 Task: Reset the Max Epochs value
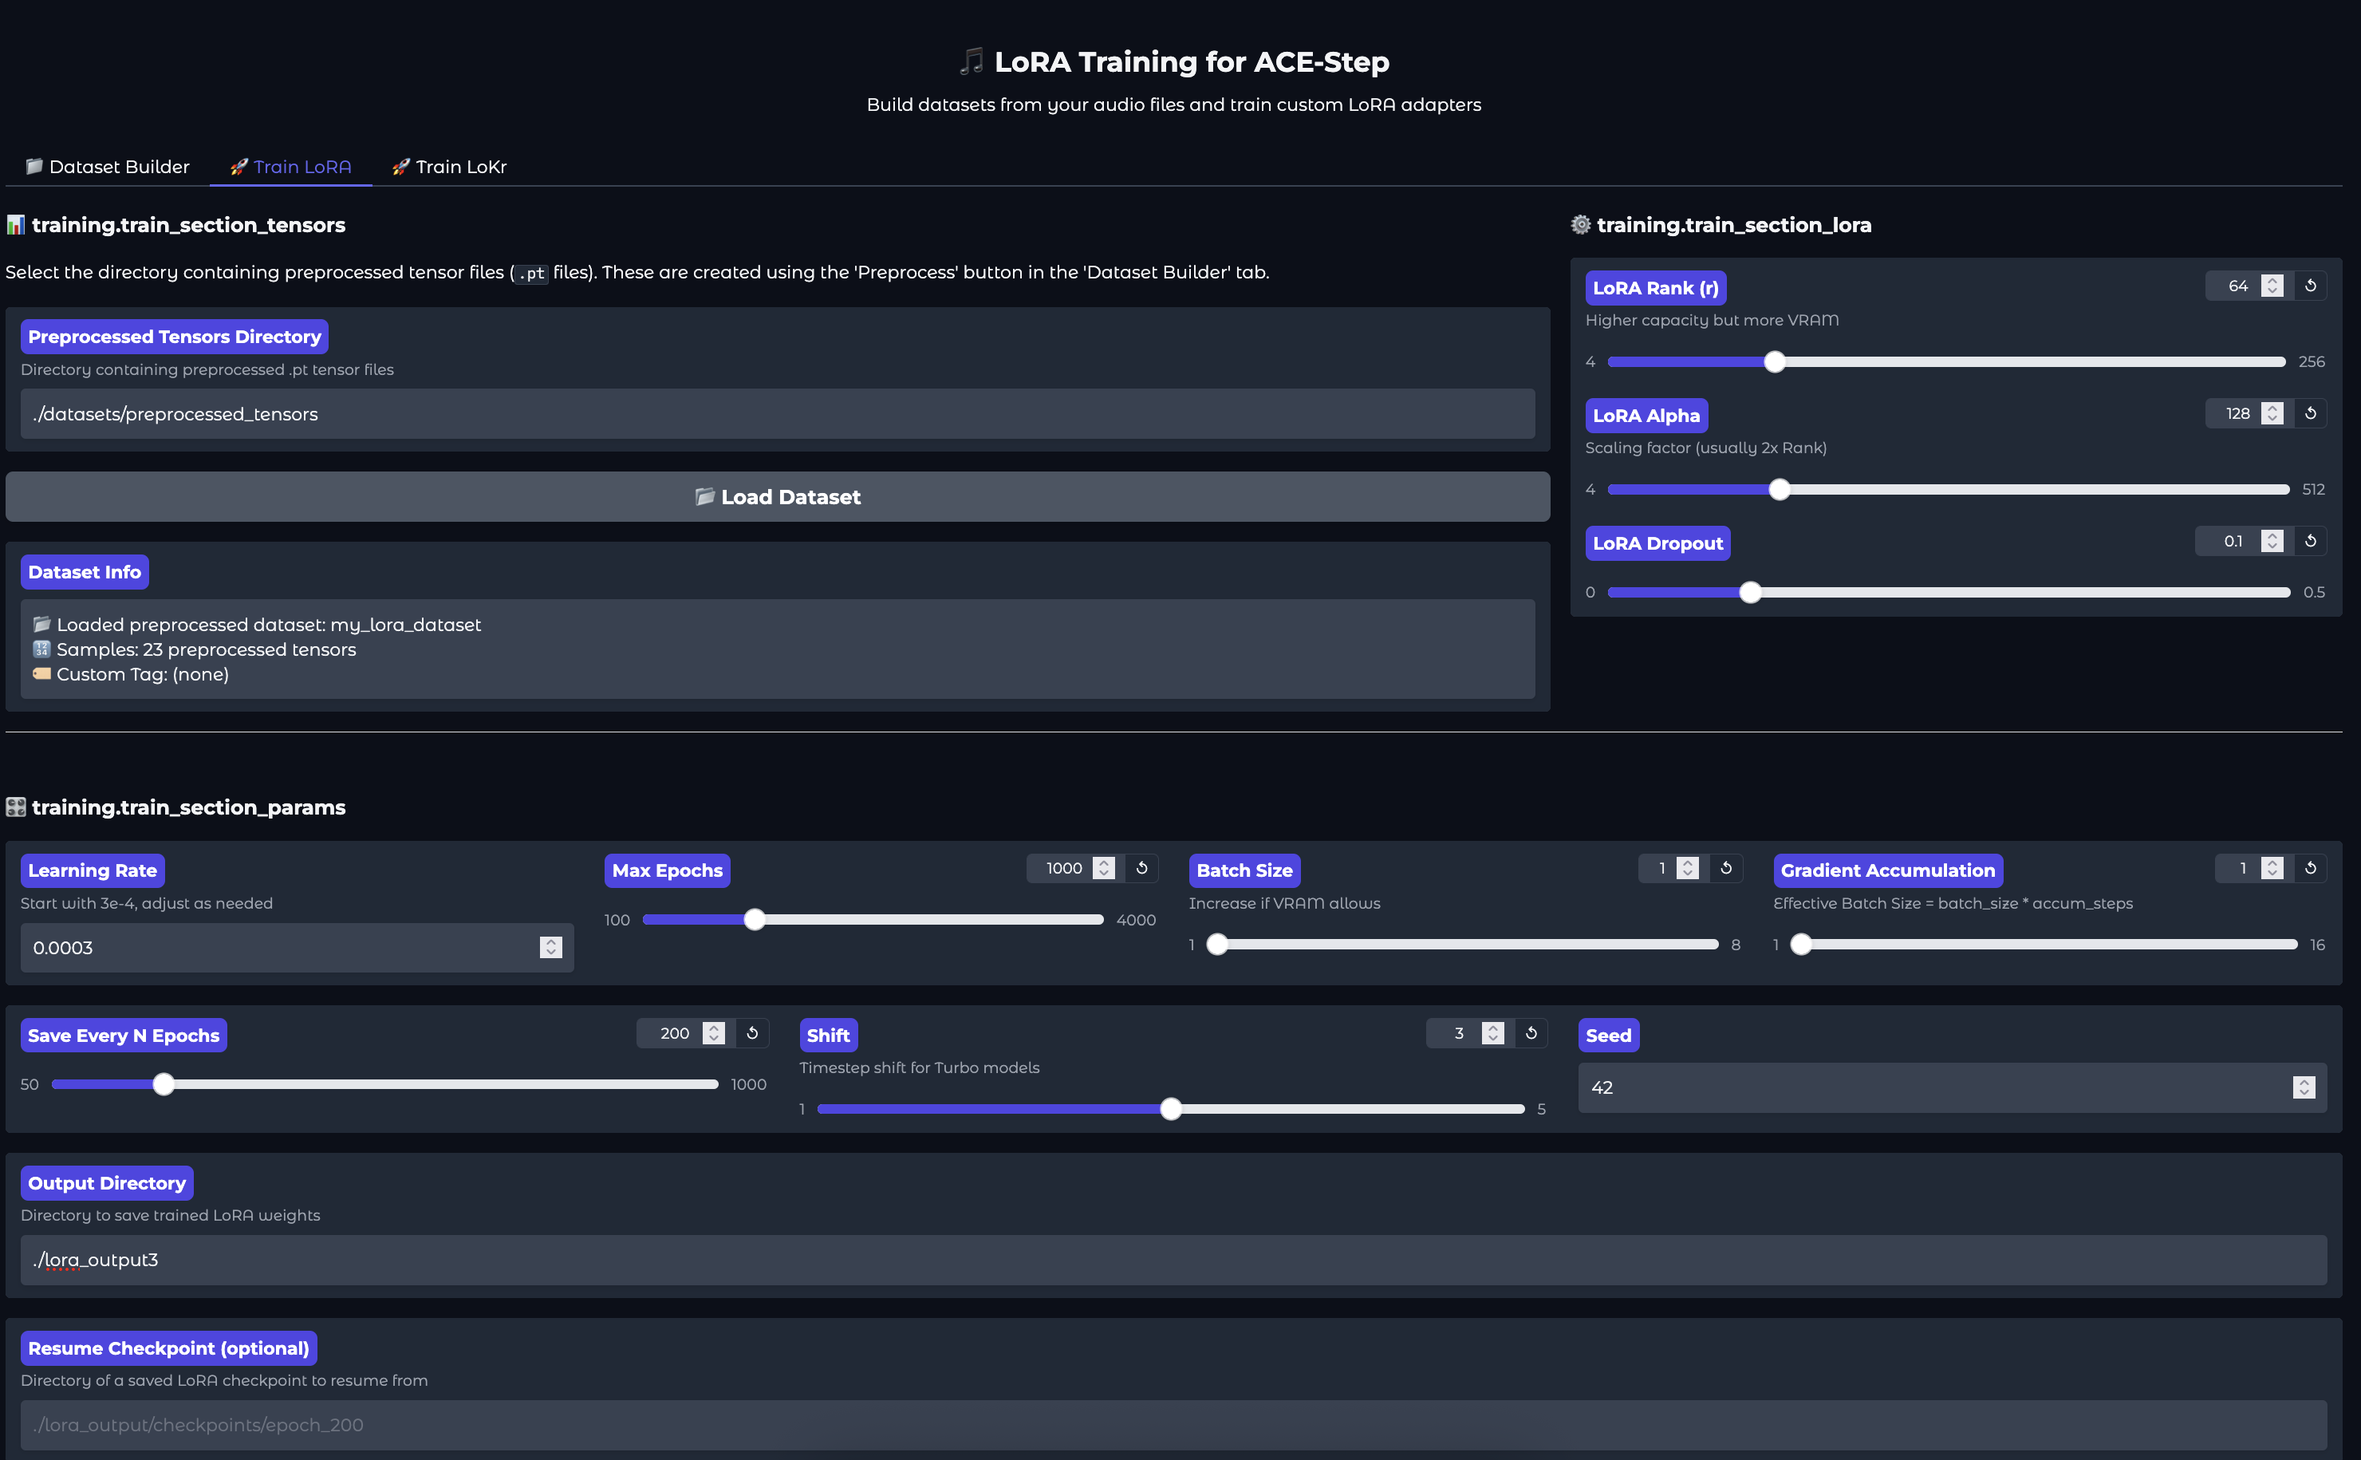point(1141,868)
